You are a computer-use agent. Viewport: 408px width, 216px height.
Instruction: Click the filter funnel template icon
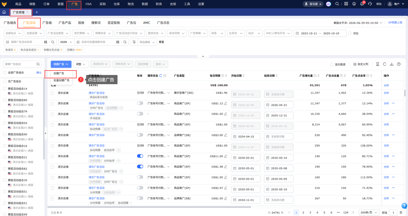click(x=134, y=42)
